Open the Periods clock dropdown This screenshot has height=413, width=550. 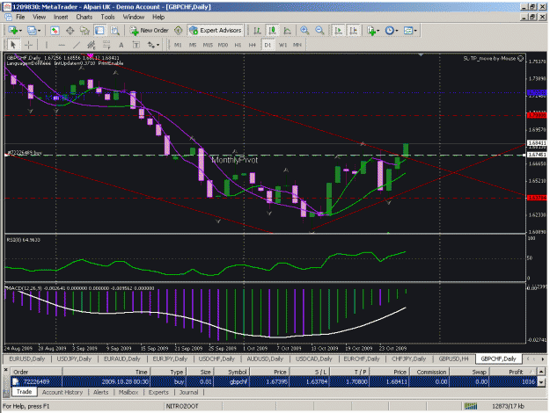pyautogui.click(x=392, y=31)
